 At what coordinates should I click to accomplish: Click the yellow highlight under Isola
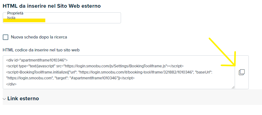click(24, 20)
